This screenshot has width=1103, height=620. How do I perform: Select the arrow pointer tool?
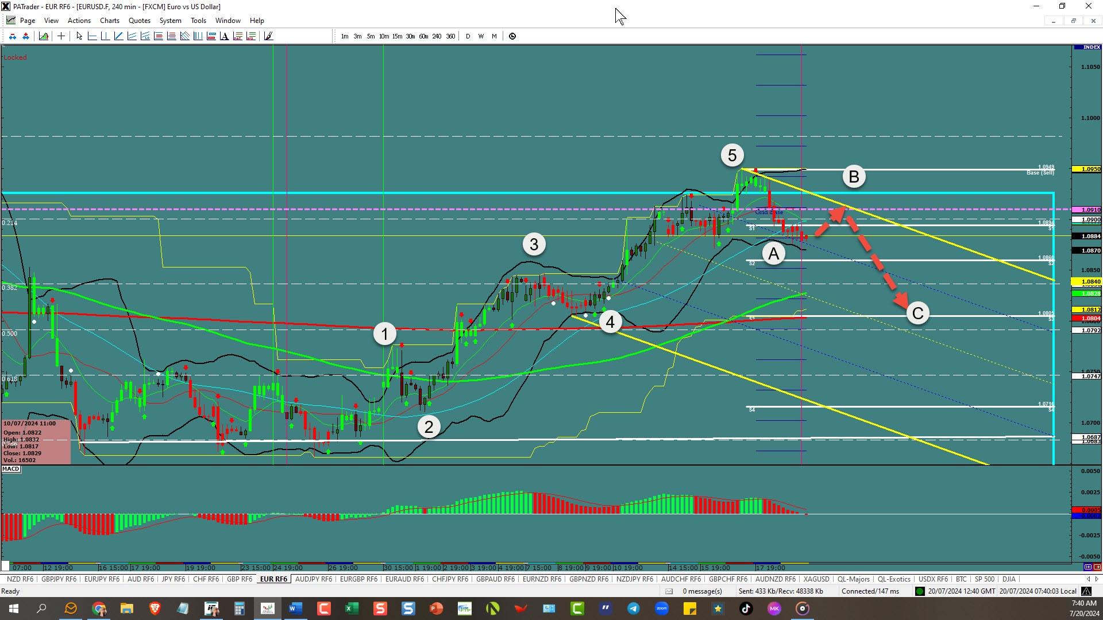(x=79, y=36)
